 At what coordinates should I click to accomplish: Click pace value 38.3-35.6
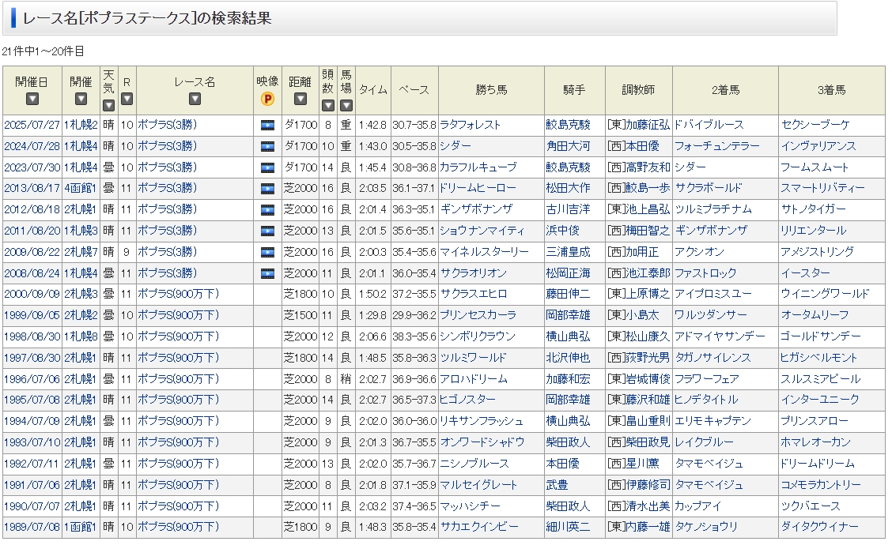(x=414, y=336)
